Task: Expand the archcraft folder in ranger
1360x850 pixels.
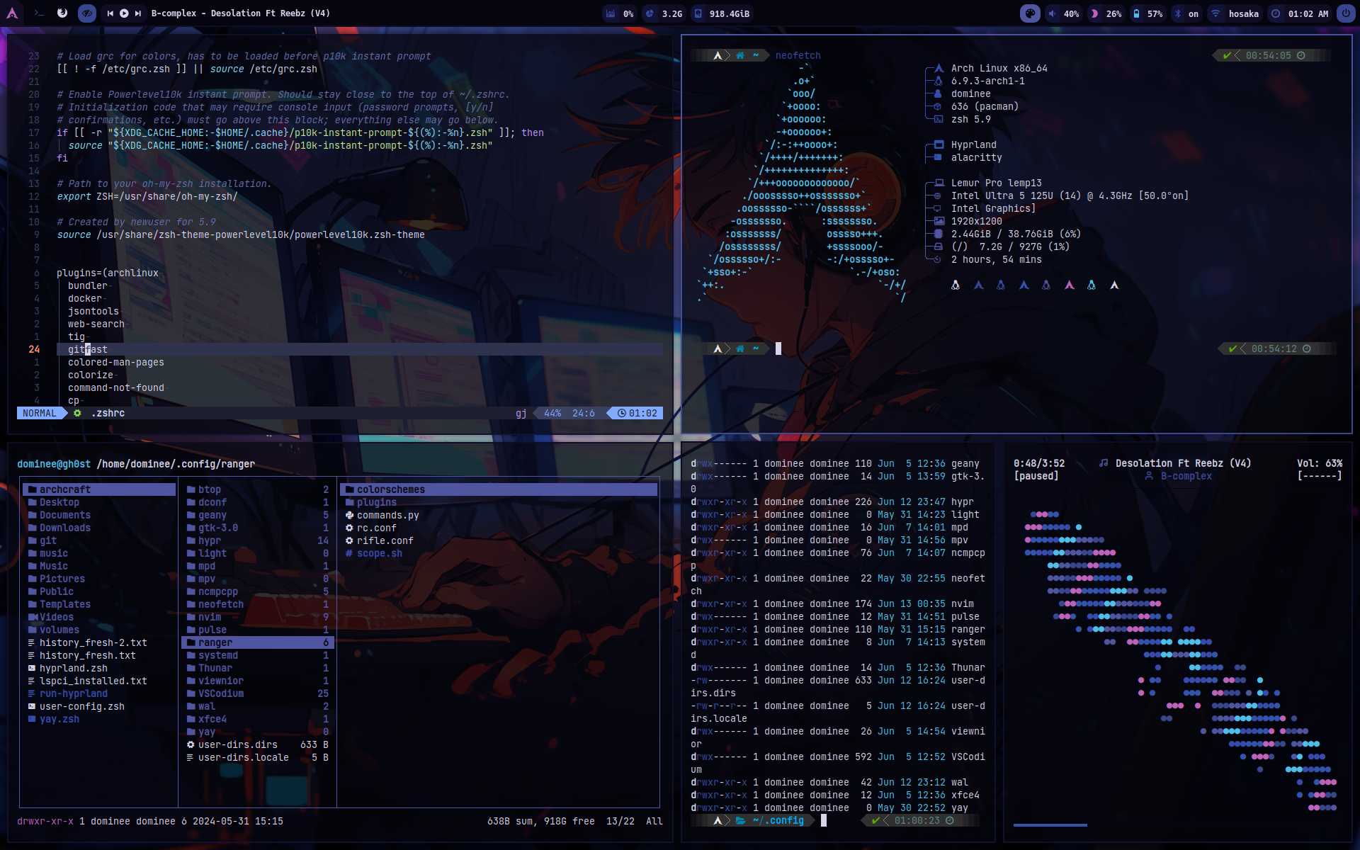Action: 64,489
